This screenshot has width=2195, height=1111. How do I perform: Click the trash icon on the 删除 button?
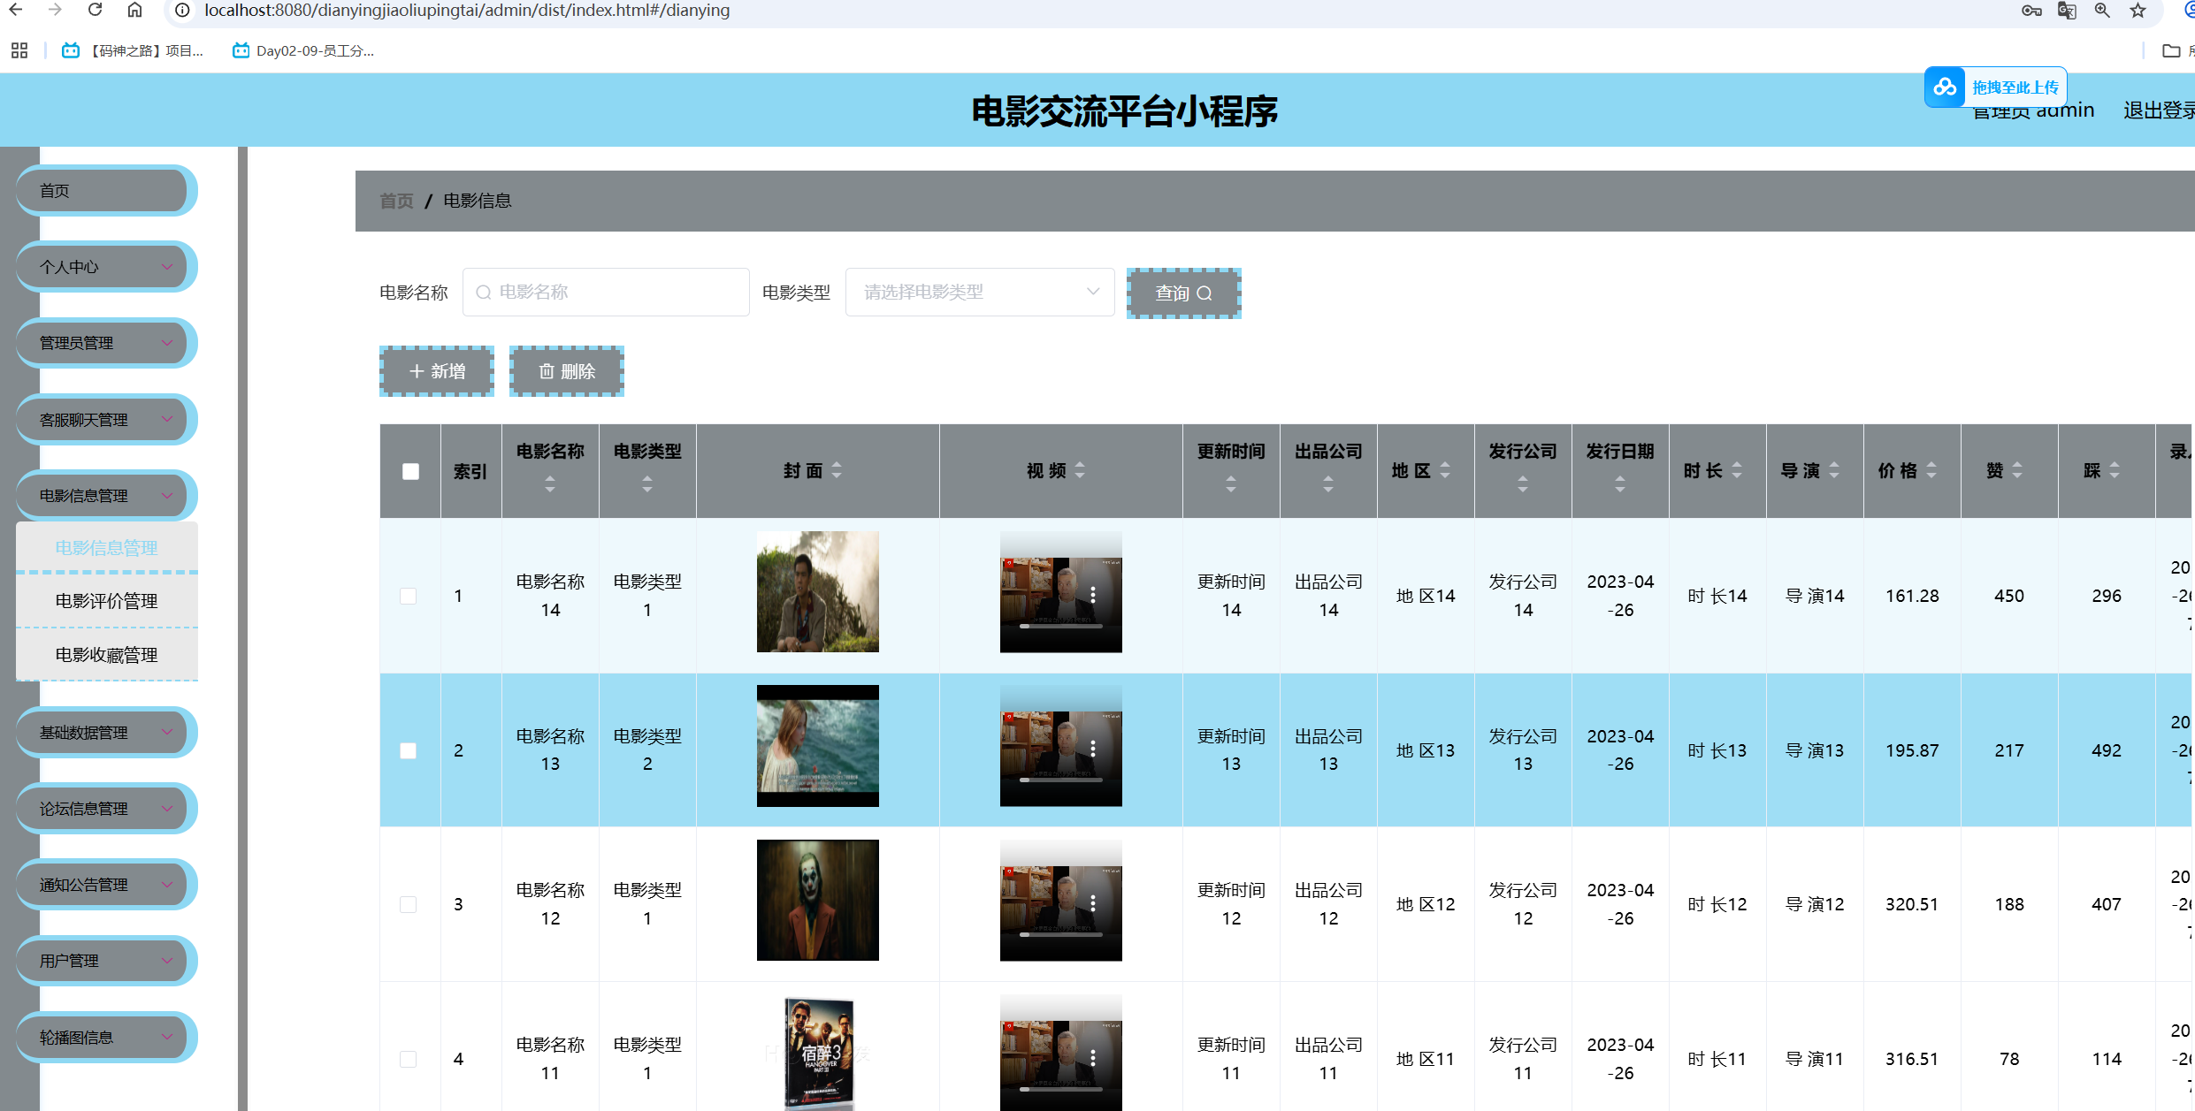tap(547, 371)
